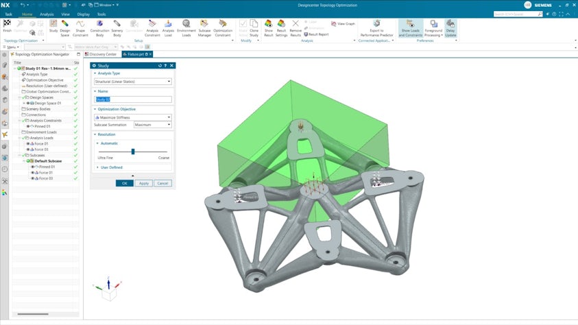Image resolution: width=578 pixels, height=325 pixels.
Task: Toggle eye for Pinned 01 under Default Subcase
Action: pyautogui.click(x=32, y=167)
